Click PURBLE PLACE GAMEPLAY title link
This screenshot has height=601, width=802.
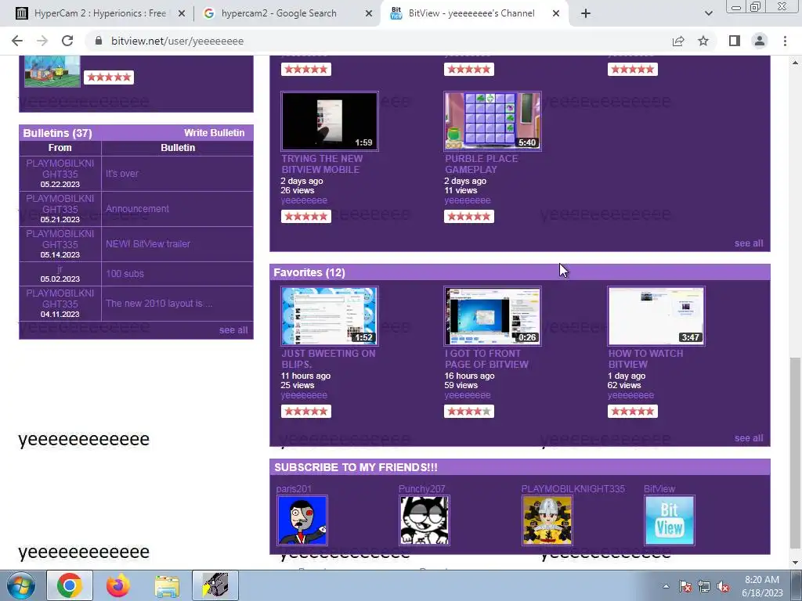point(482,164)
